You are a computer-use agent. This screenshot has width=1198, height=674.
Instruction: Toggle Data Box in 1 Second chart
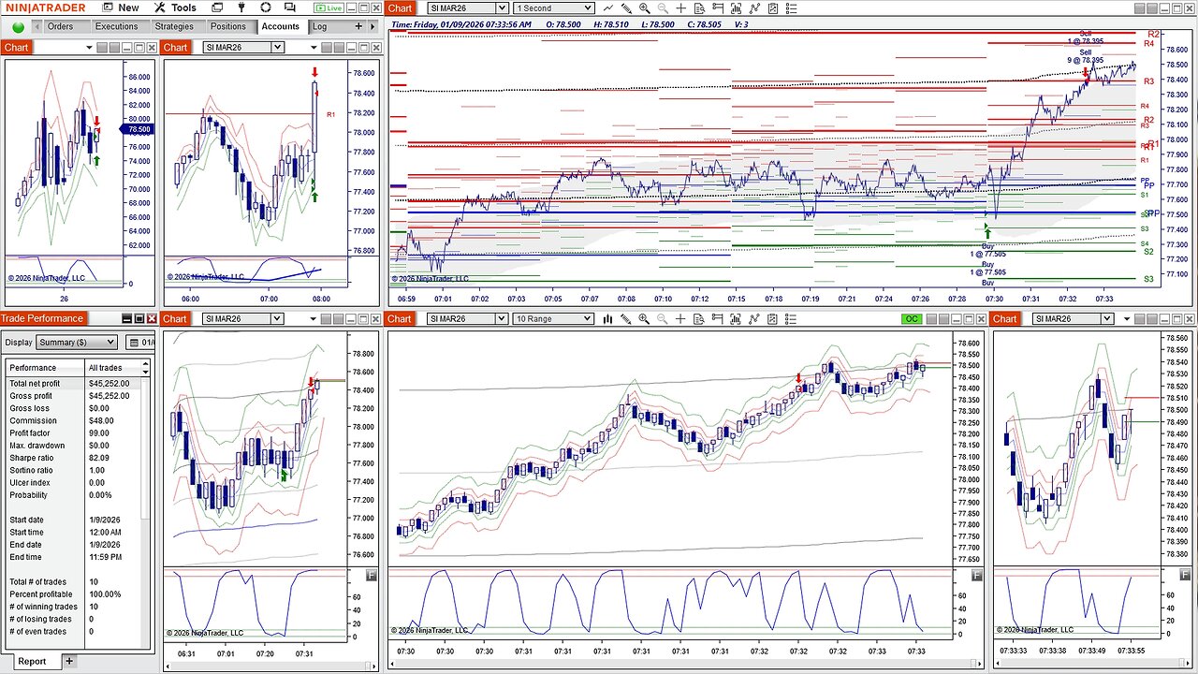click(698, 7)
